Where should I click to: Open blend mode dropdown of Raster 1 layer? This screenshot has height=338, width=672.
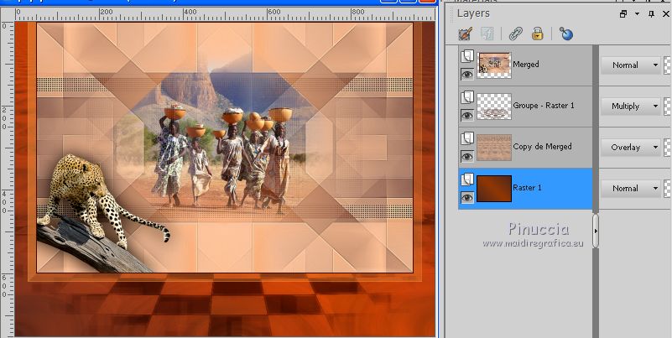(x=630, y=189)
